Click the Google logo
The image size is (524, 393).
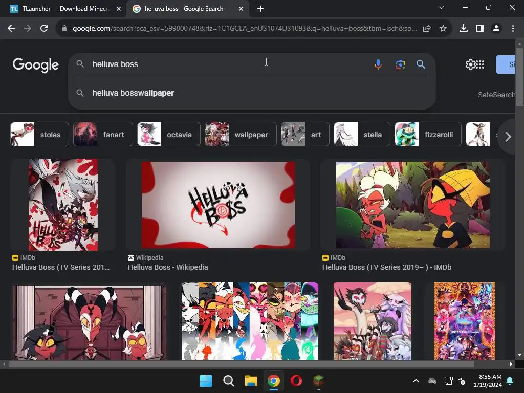(x=36, y=65)
